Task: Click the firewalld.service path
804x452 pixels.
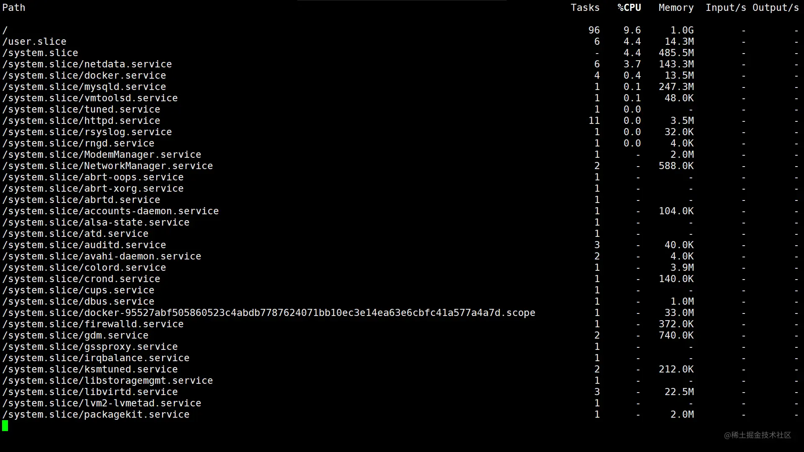Action: point(93,324)
